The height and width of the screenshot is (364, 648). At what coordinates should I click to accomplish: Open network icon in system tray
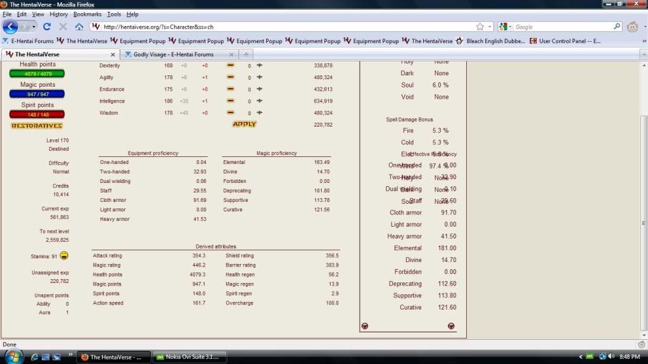[602, 356]
